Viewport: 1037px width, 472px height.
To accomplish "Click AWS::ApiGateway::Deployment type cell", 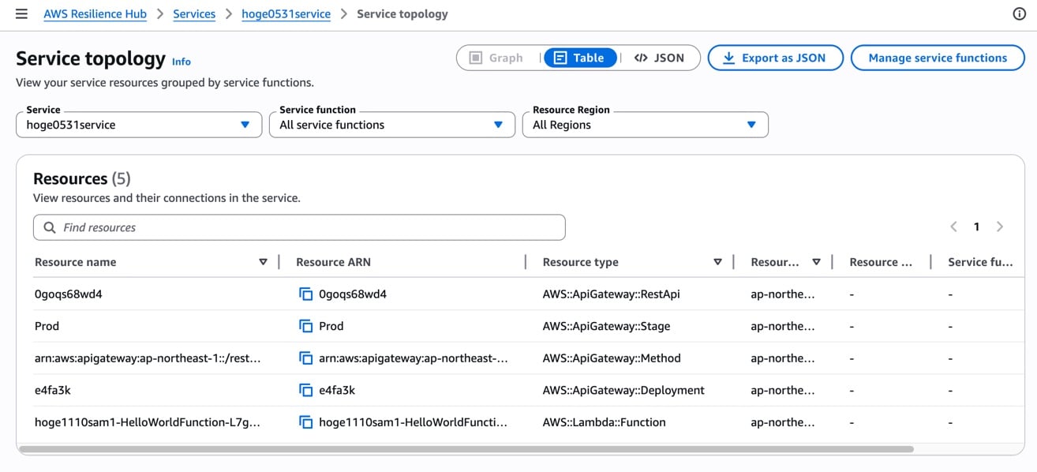I will (x=623, y=390).
